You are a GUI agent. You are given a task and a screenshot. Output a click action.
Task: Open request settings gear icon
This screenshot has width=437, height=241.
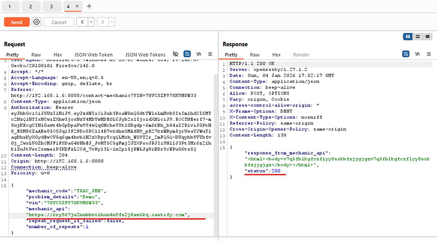coord(36,22)
